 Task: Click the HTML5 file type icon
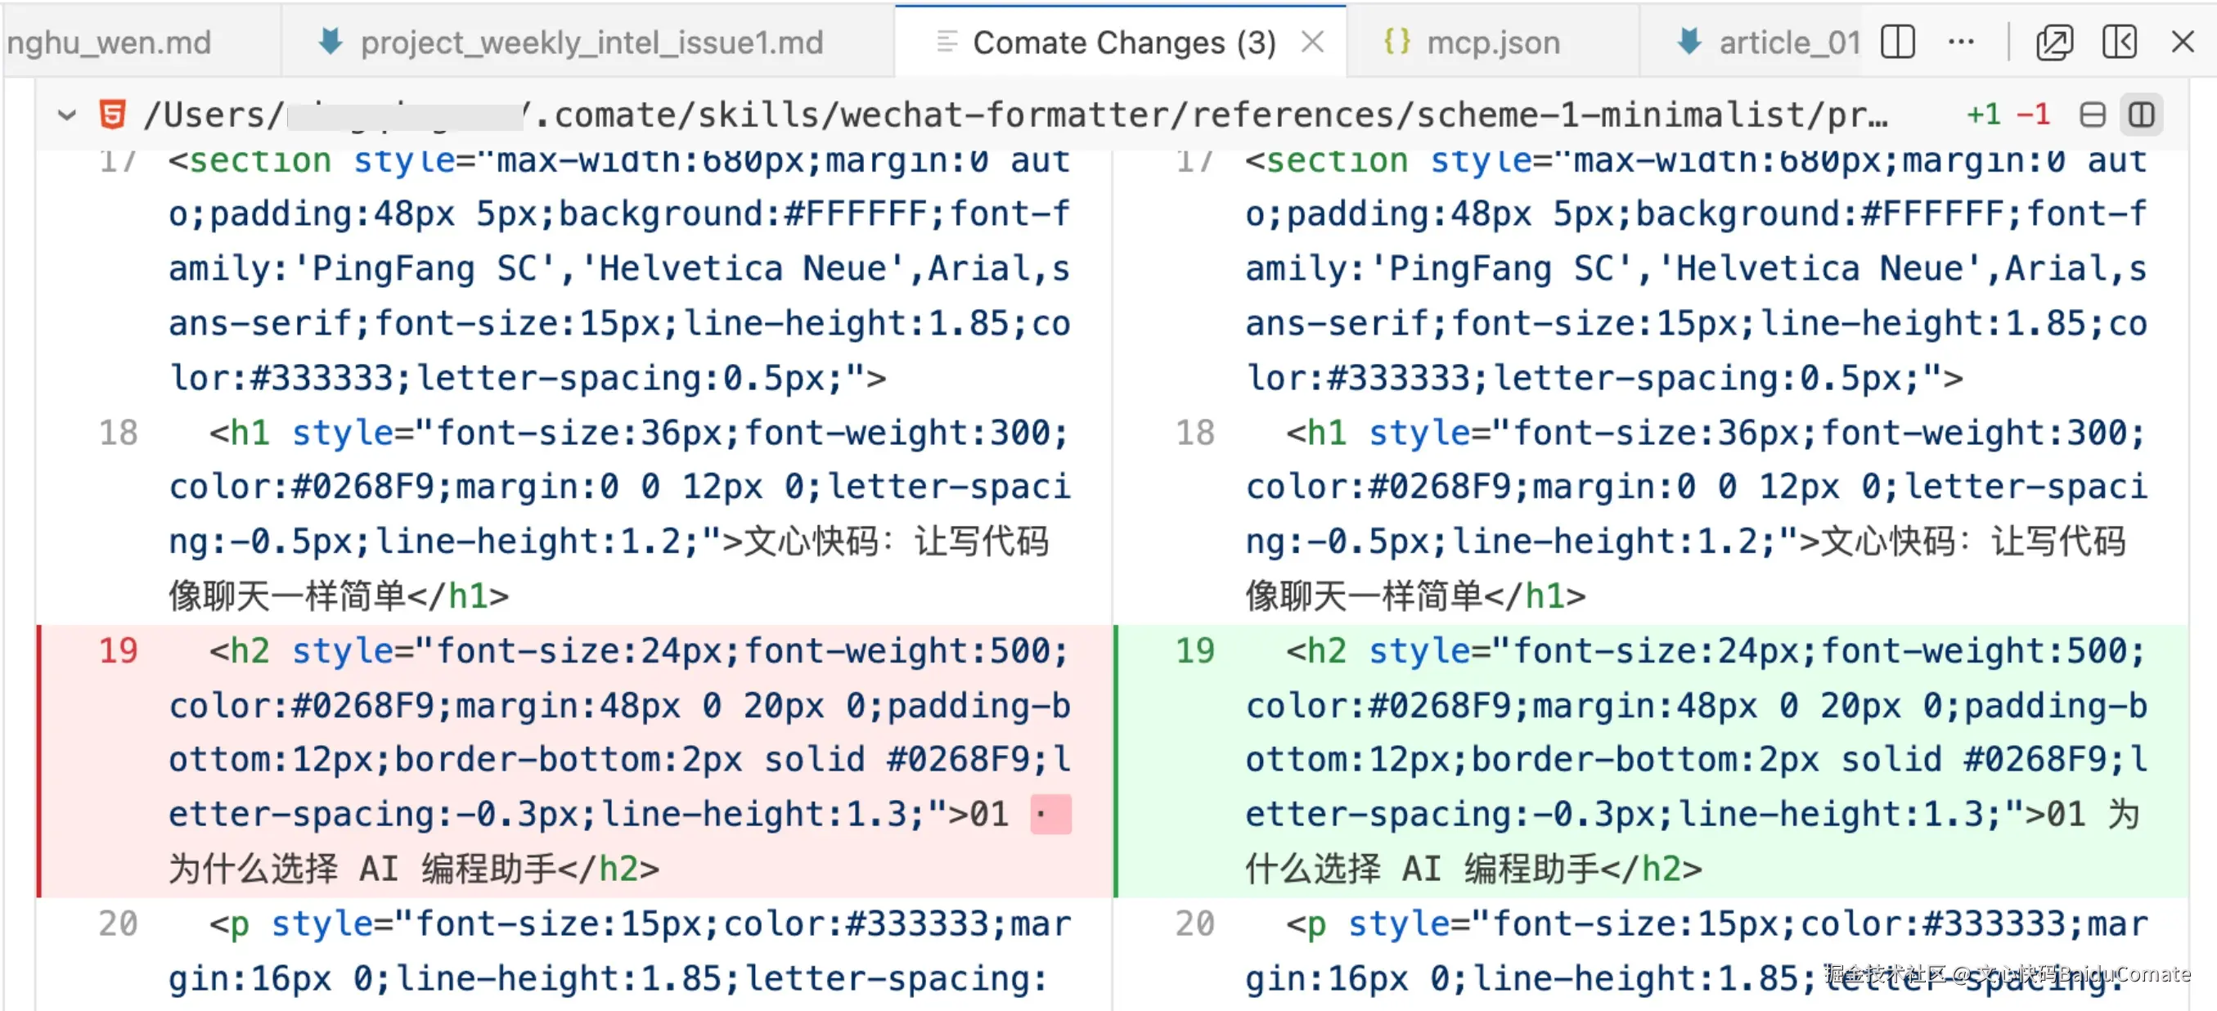pyautogui.click(x=113, y=115)
